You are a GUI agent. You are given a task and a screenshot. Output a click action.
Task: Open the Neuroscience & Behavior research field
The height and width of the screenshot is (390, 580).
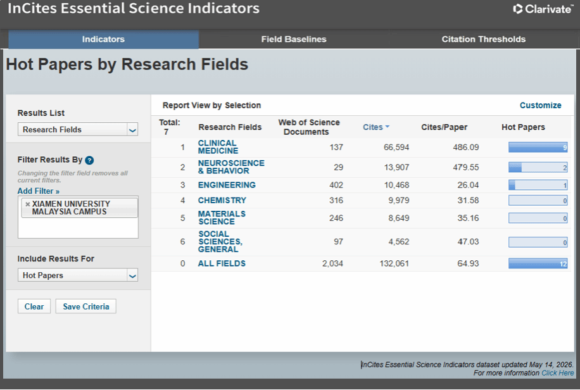pos(231,167)
